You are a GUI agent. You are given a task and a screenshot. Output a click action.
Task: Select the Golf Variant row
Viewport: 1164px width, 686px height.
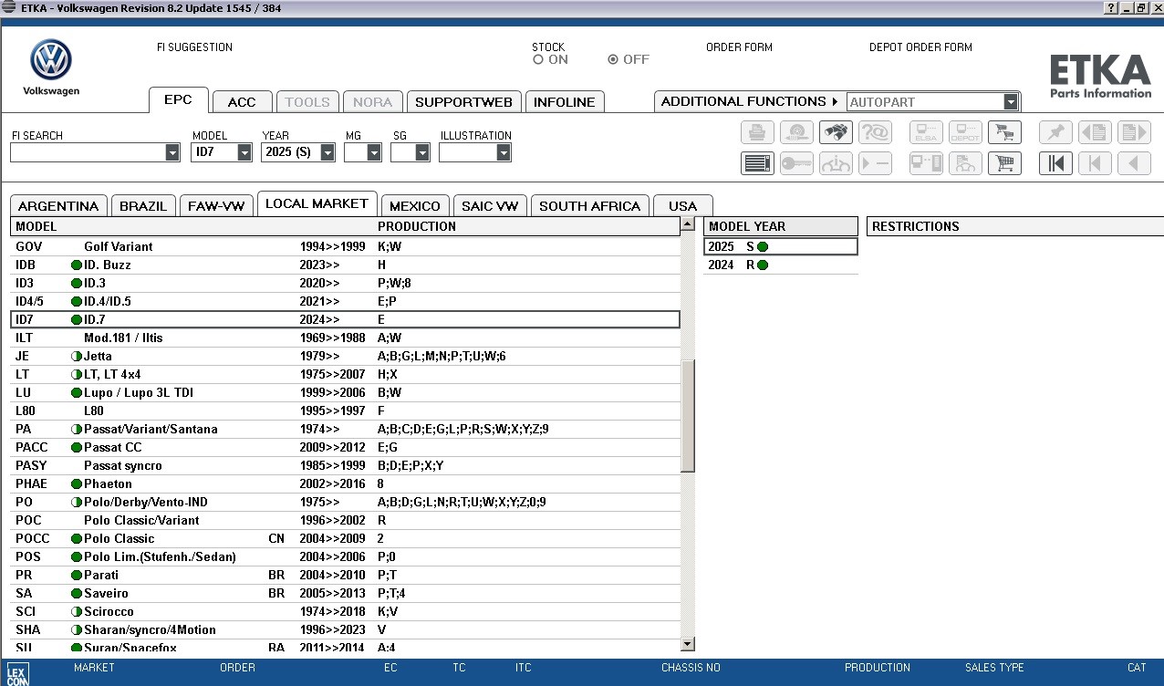point(345,246)
